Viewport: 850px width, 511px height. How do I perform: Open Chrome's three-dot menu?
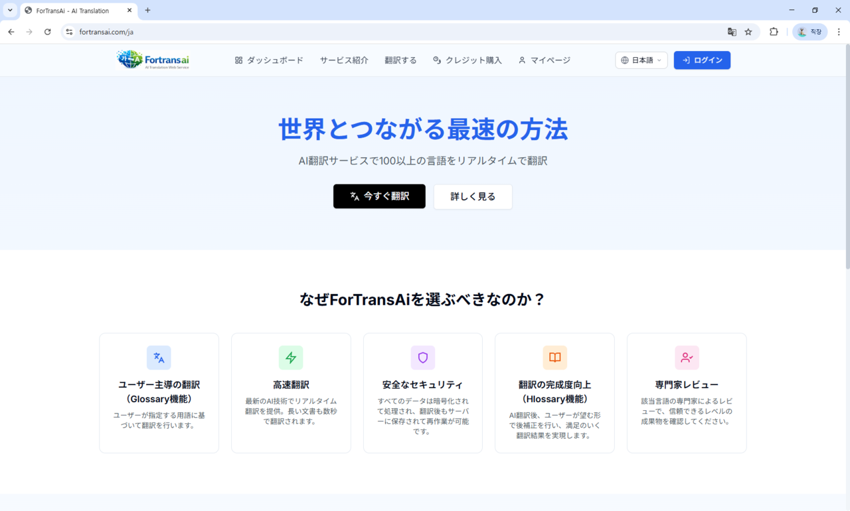(x=839, y=32)
